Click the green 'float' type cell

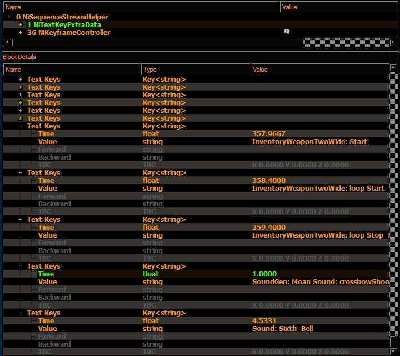point(151,274)
